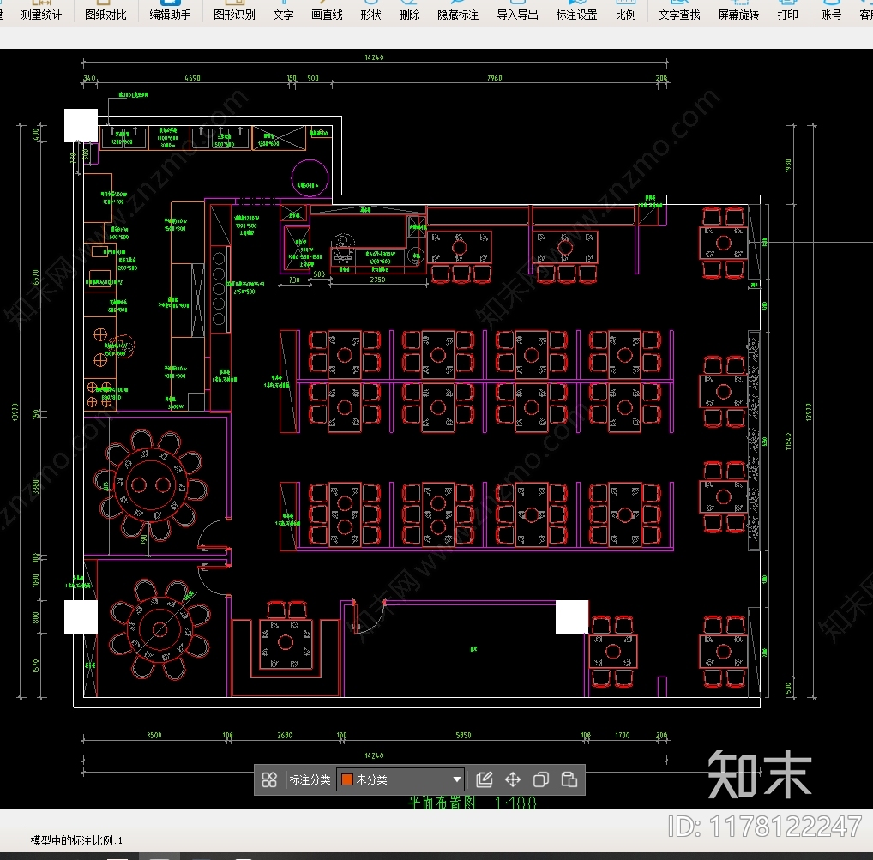The height and width of the screenshot is (860, 873).
Task: Select the 形状 shape tool
Action: tap(370, 10)
